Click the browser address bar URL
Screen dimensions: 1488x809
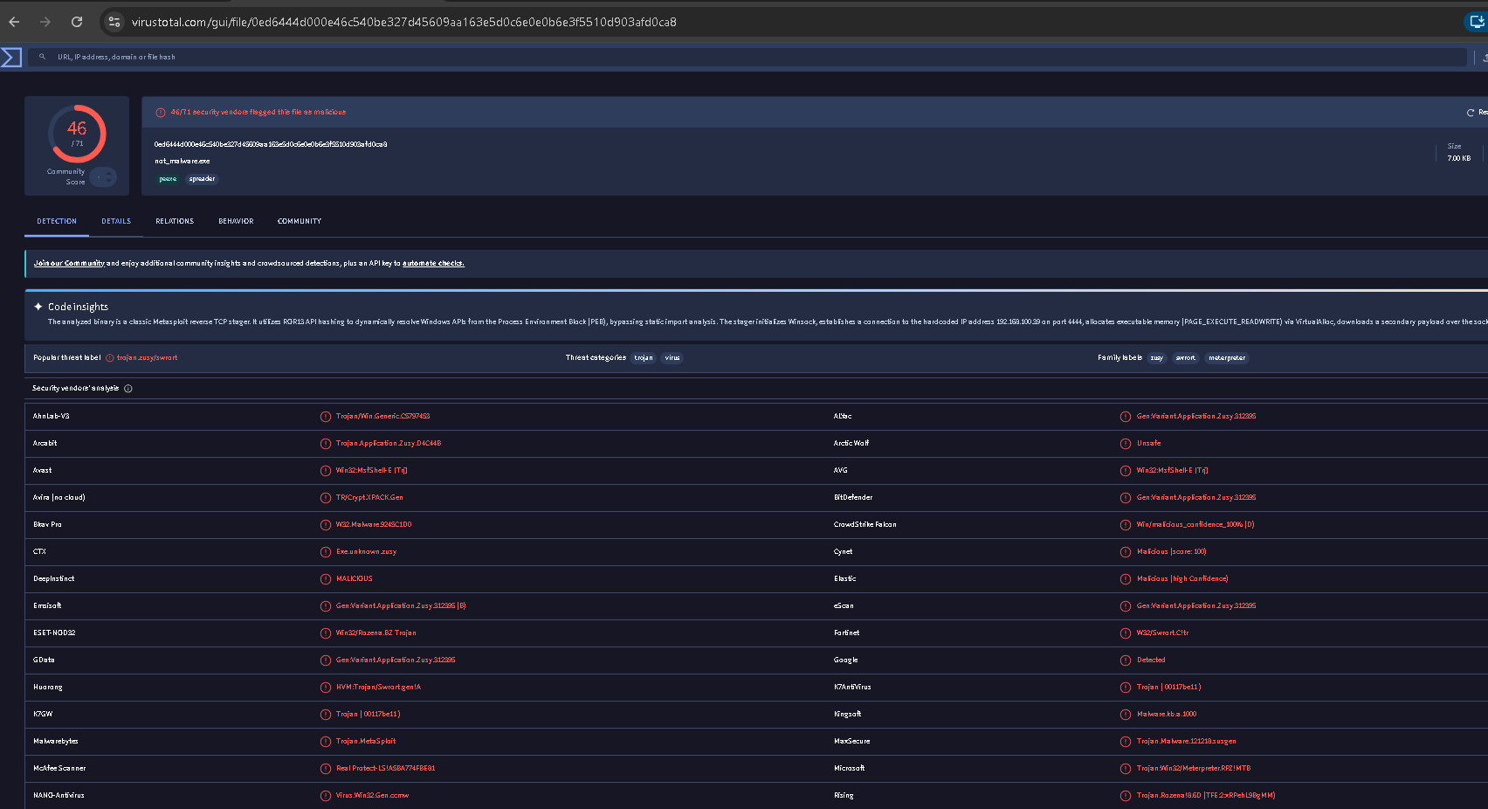click(x=404, y=22)
